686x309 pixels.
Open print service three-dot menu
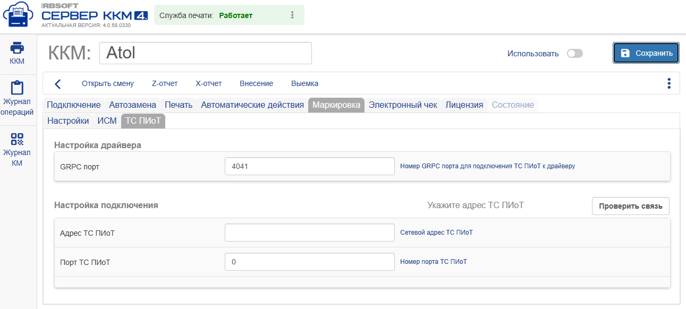pos(292,15)
